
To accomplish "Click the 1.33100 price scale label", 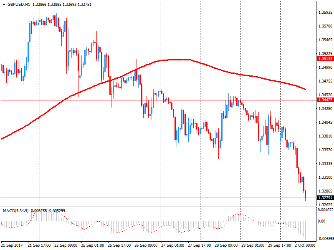I will (x=325, y=177).
